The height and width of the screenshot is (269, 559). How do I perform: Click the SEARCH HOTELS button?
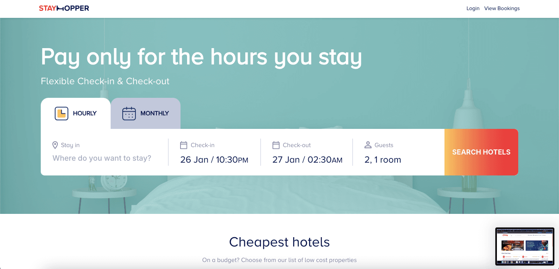click(x=481, y=152)
